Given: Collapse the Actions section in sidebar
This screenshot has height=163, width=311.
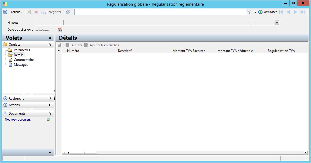Looking at the screenshot, I should (49, 105).
